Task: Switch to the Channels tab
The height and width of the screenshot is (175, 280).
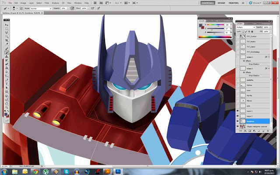Action: click(249, 24)
